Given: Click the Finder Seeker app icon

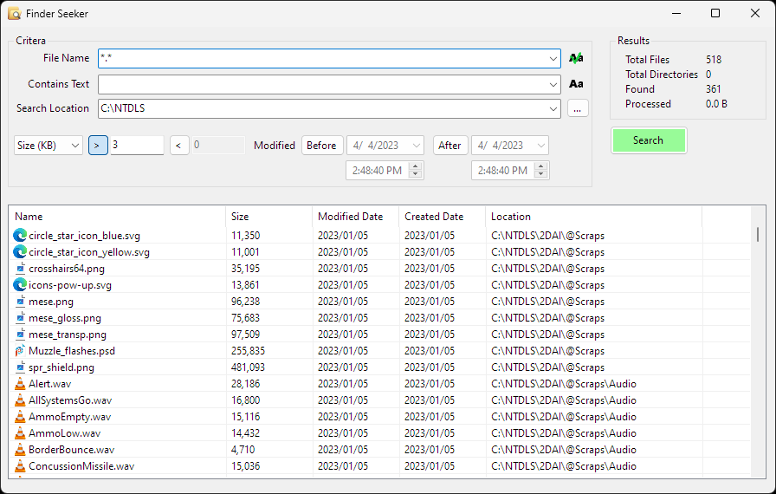Looking at the screenshot, I should 15,13.
